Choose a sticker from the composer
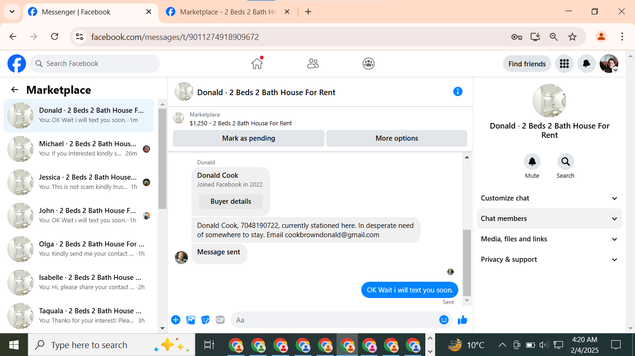This screenshot has width=635, height=356. click(x=205, y=320)
